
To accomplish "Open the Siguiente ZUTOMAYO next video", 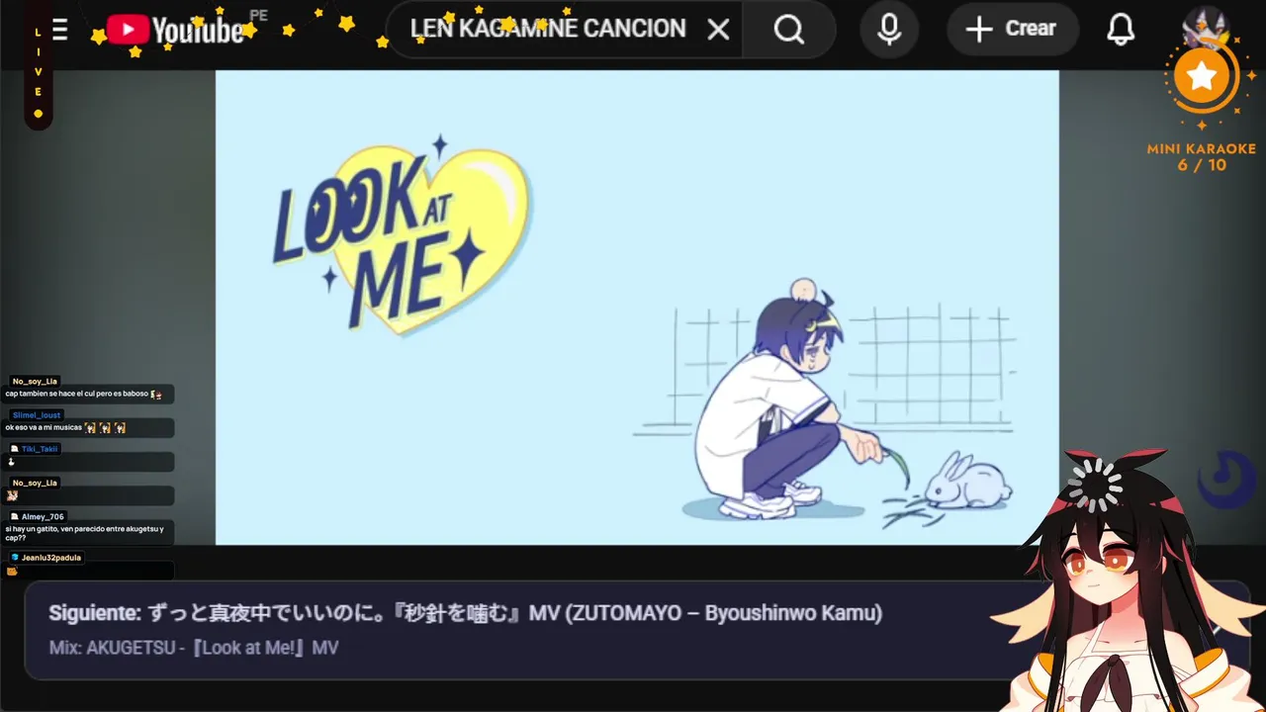I will (x=465, y=613).
